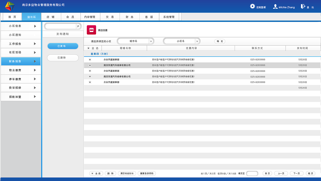Click the 下一页 next page button
The width and height of the screenshot is (321, 181).
297,173
